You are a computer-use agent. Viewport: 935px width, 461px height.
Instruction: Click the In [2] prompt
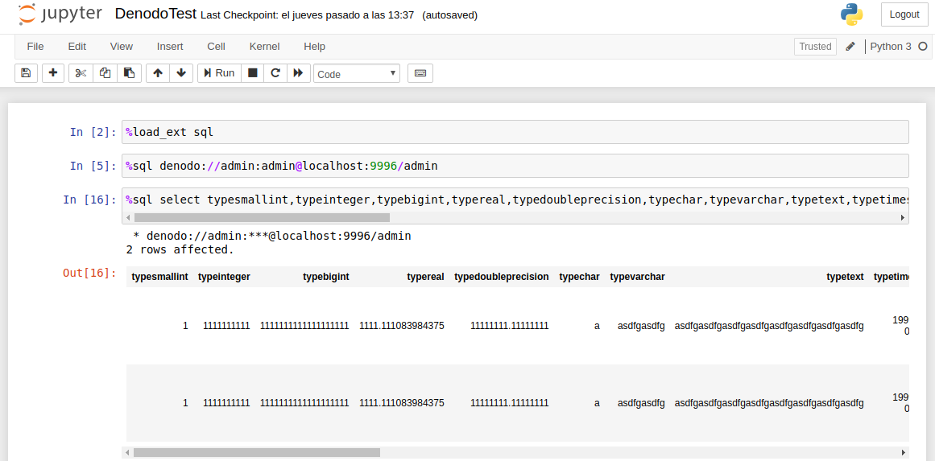(x=93, y=132)
